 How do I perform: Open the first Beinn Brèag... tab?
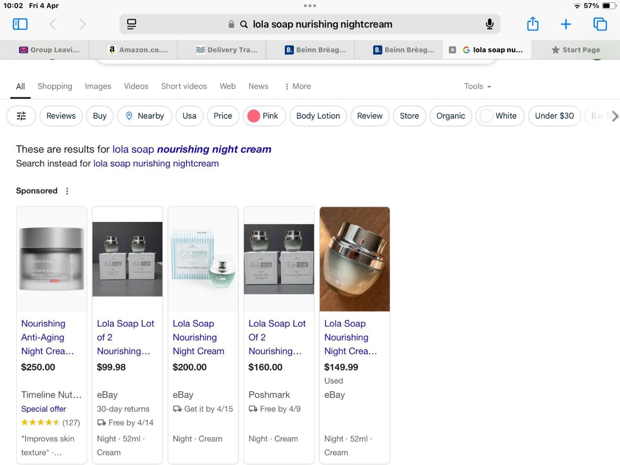(315, 50)
